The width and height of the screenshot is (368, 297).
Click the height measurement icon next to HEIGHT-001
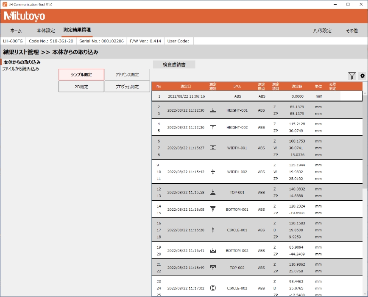pos(213,110)
